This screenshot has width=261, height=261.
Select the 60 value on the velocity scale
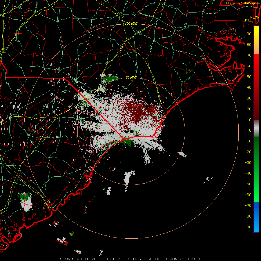point(249,66)
